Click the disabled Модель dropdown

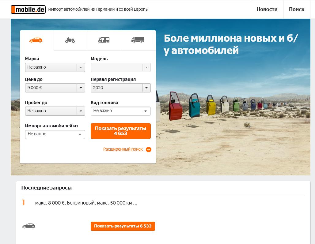pos(120,67)
